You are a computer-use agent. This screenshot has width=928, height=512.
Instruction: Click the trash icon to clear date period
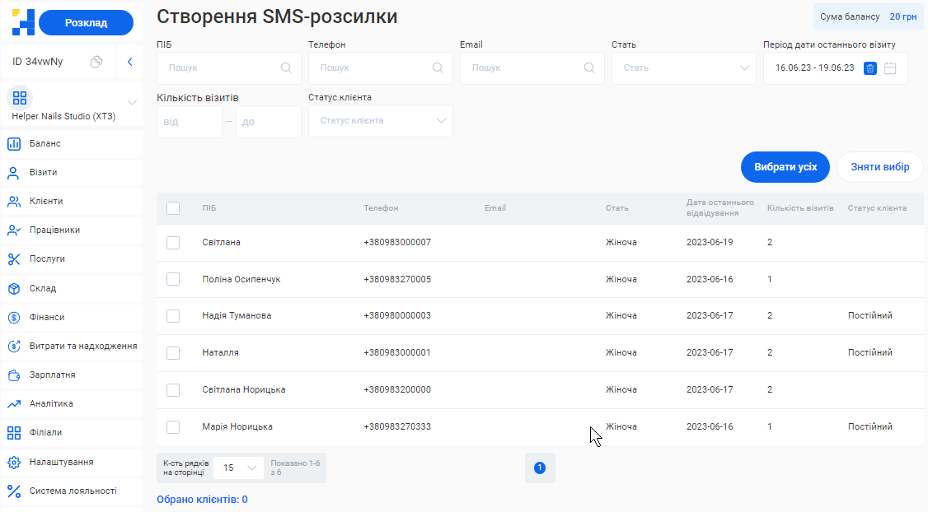pos(870,68)
